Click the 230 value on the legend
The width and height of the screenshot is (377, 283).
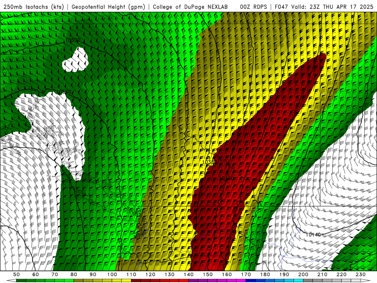tap(361, 275)
